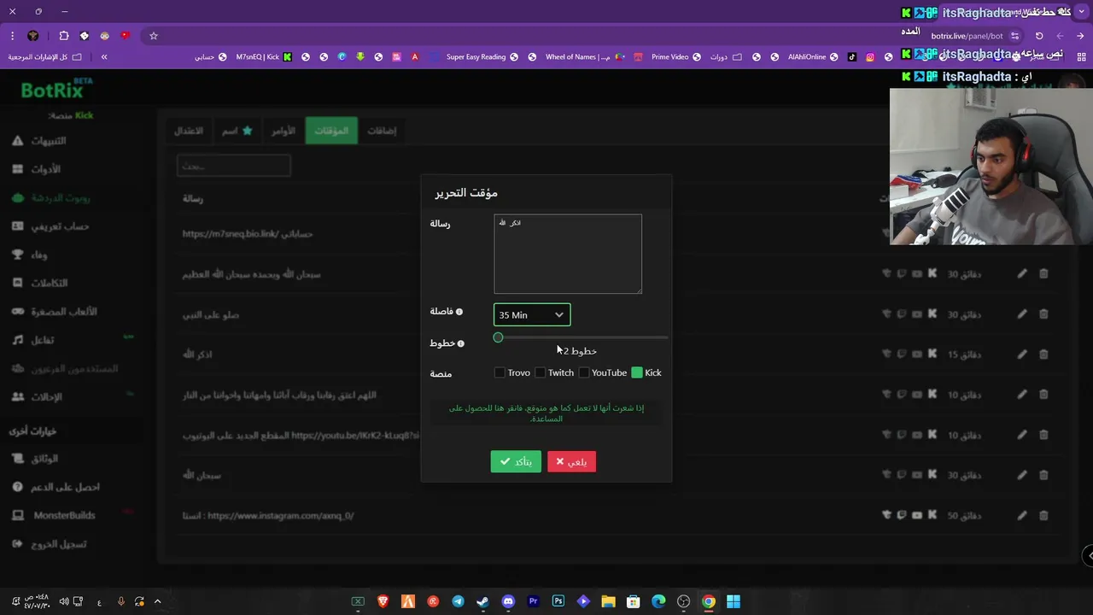
Task: Reload the botrix.live page
Action: (1039, 36)
